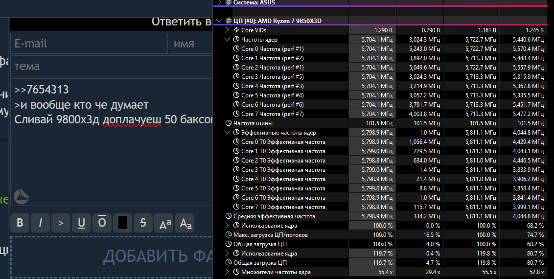Image resolution: width=554 pixels, height=279 pixels.
Task: Apply bold formatting with the B button
Action: [20, 223]
